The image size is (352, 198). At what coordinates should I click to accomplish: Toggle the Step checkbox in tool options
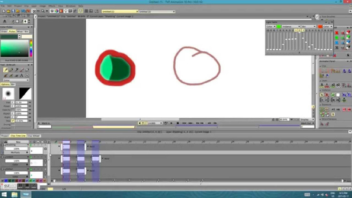tap(13, 121)
